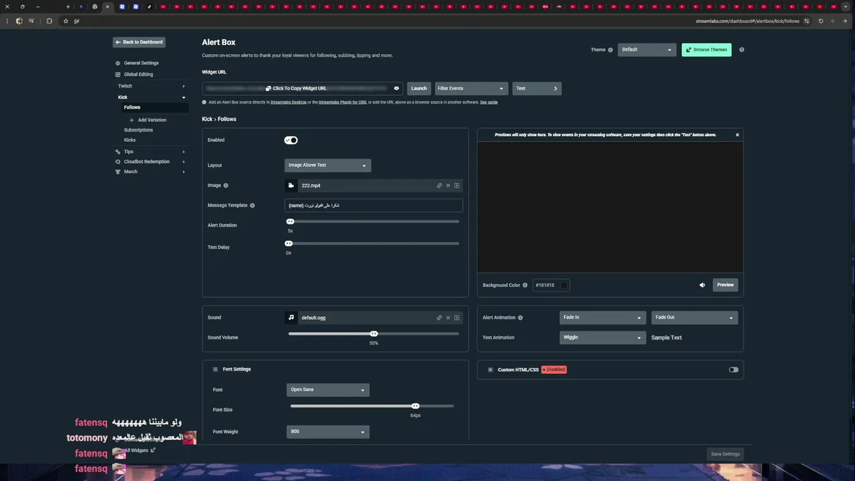Click the info icon next to Message Template

click(252, 206)
